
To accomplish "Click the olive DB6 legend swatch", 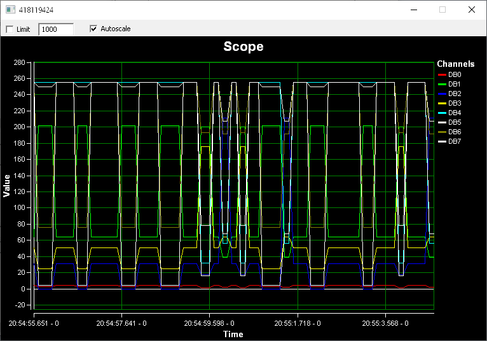I will pyautogui.click(x=442, y=132).
